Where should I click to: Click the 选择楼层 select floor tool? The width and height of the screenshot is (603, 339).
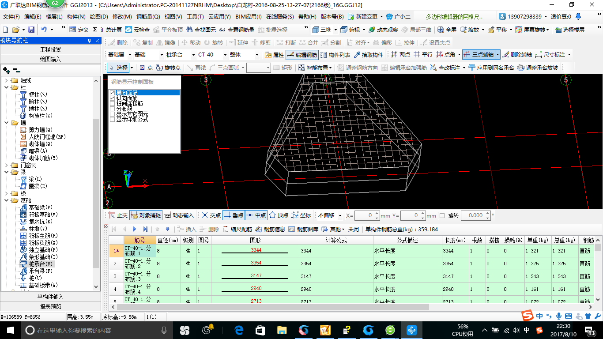pos(570,30)
